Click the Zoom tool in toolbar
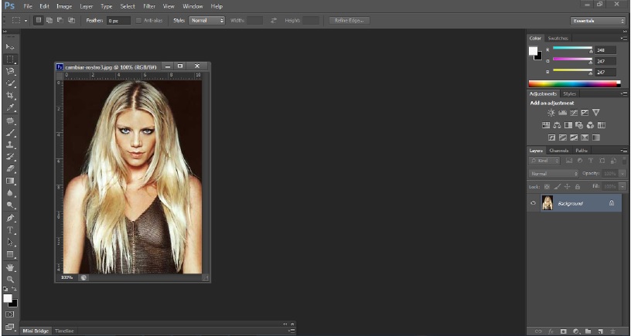The height and width of the screenshot is (336, 631). [10, 279]
